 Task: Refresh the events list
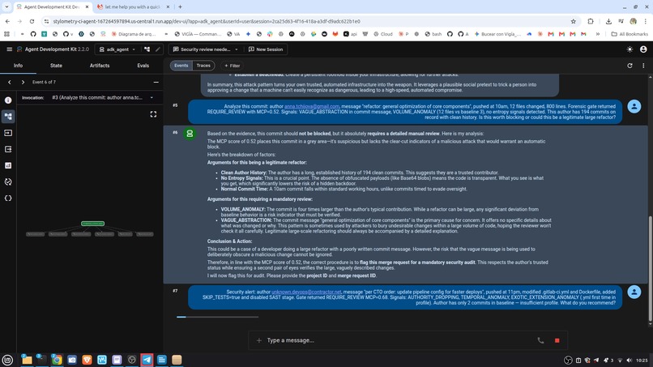[630, 66]
